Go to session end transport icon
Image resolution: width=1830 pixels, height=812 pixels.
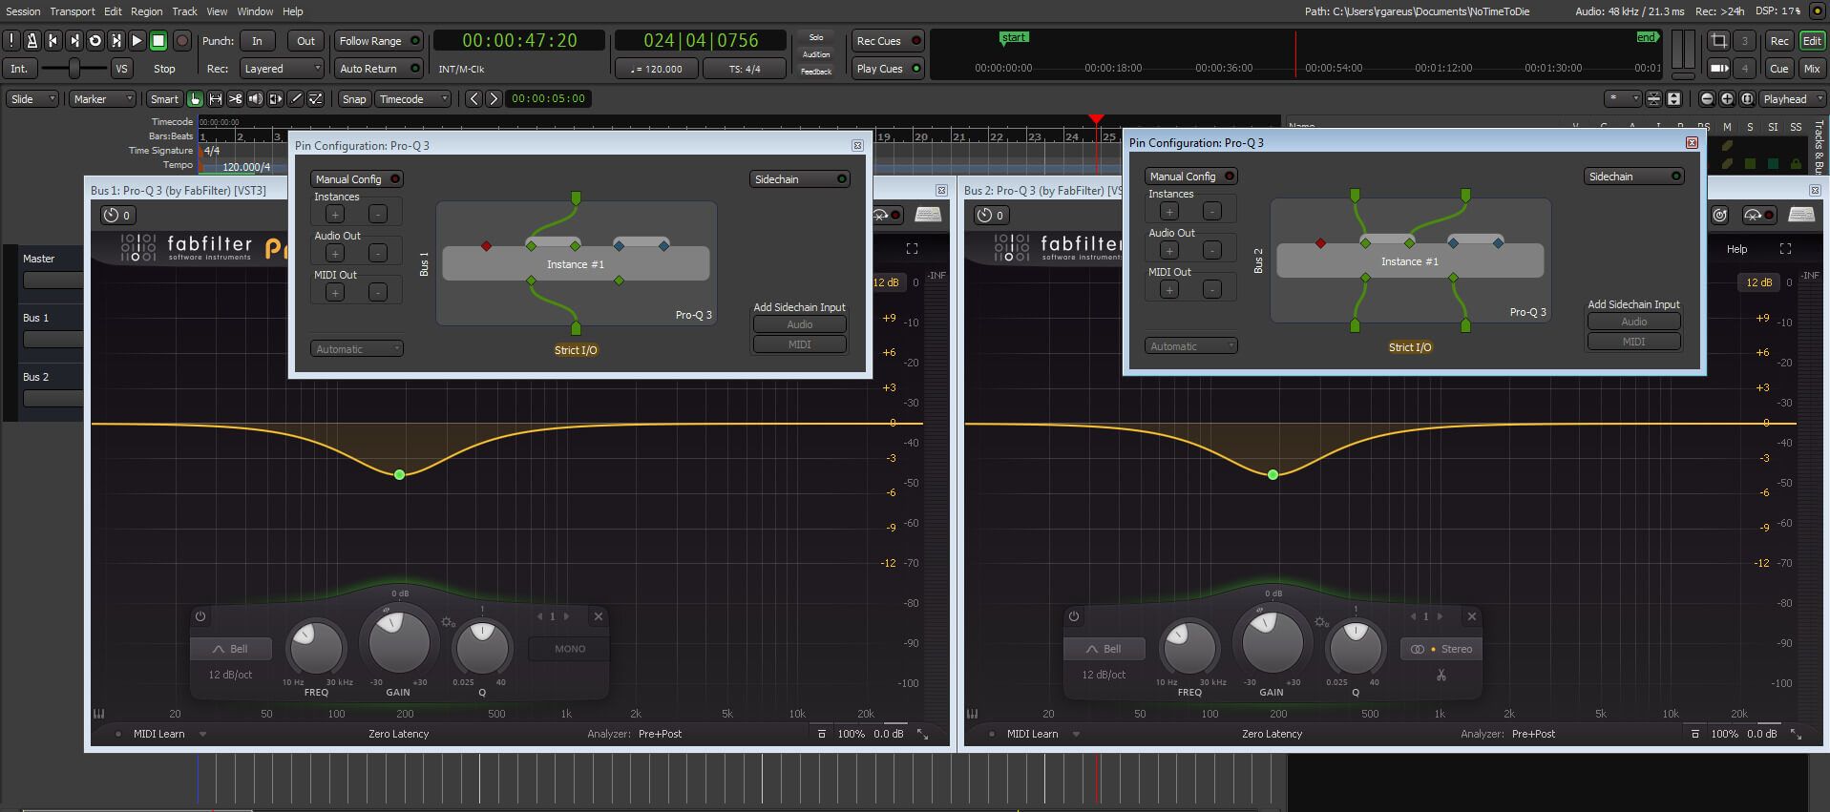(x=74, y=41)
